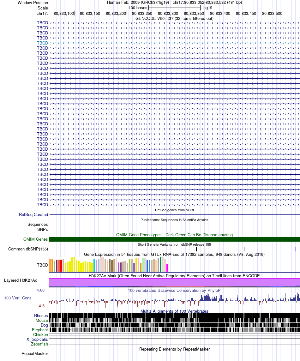Click the cyan bar in GTEx chart
The image size is (300, 361).
(94, 265)
